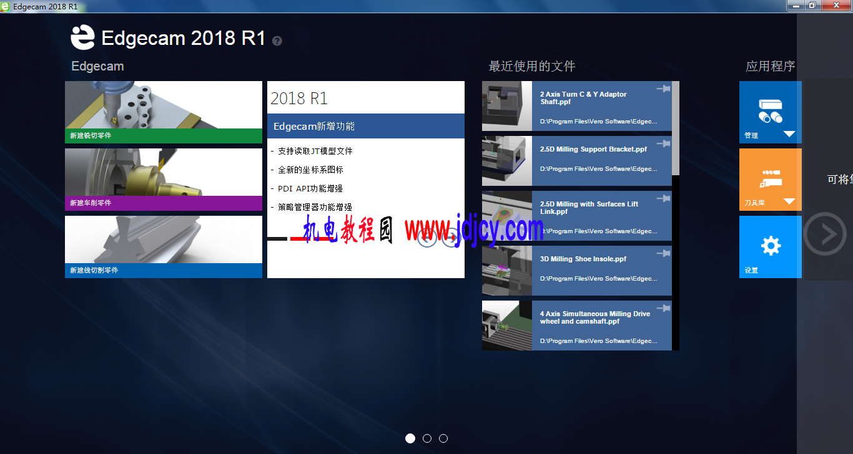
Task: Select the second page indicator dot
Action: (x=427, y=438)
